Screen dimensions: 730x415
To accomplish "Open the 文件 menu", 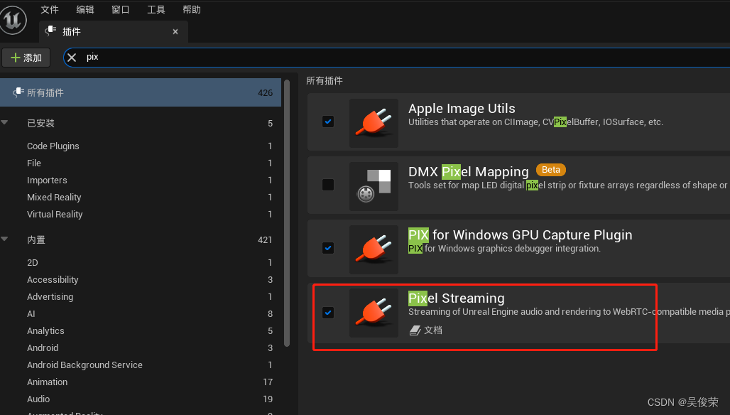I will coord(50,9).
